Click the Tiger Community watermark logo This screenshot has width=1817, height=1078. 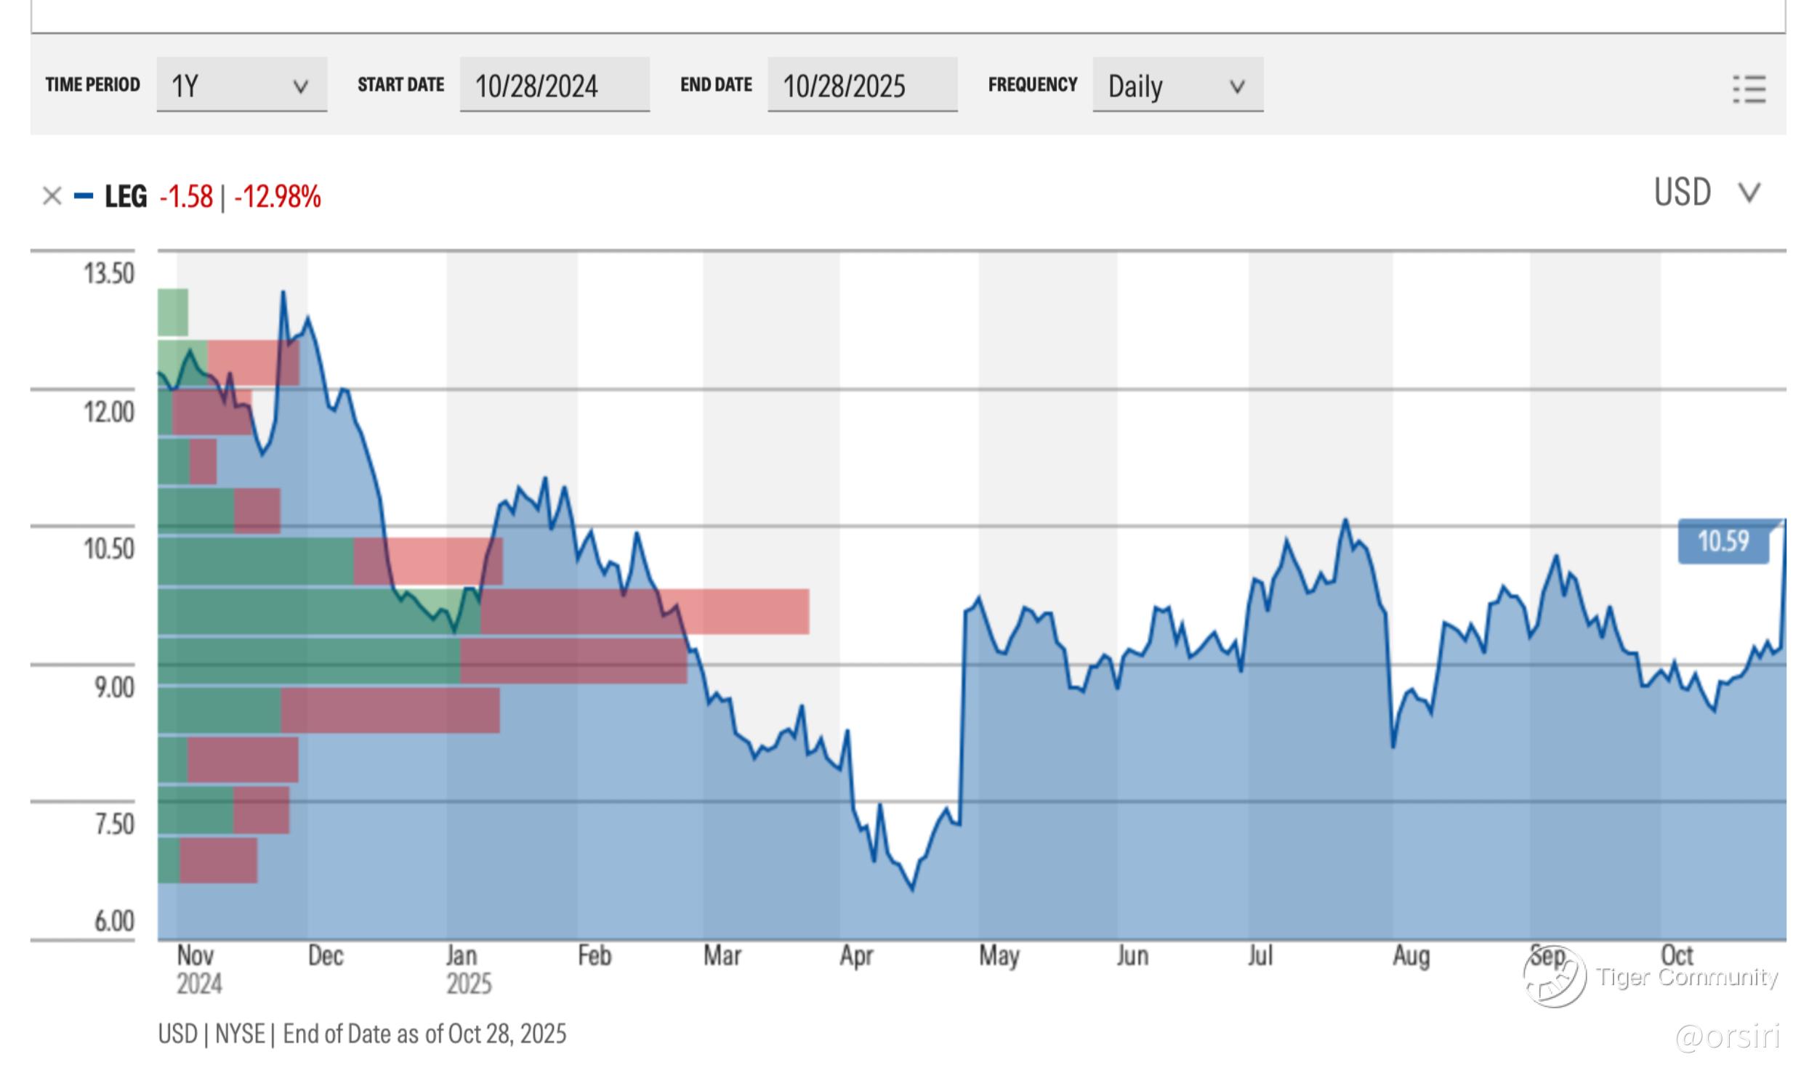pos(1555,977)
